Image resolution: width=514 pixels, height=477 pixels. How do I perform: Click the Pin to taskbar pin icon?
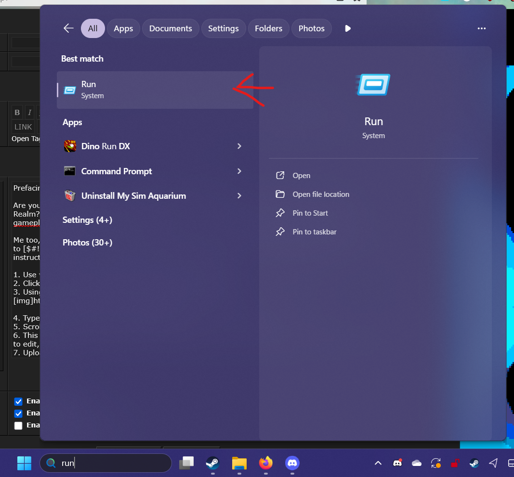tap(281, 232)
